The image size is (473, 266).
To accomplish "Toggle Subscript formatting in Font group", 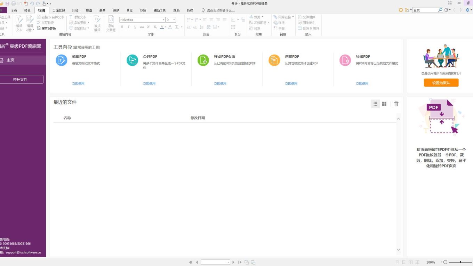I will [155, 27].
